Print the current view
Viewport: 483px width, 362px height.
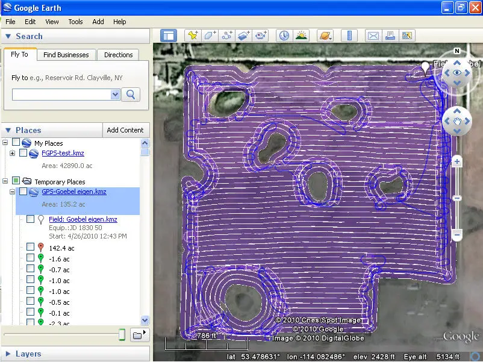point(390,36)
